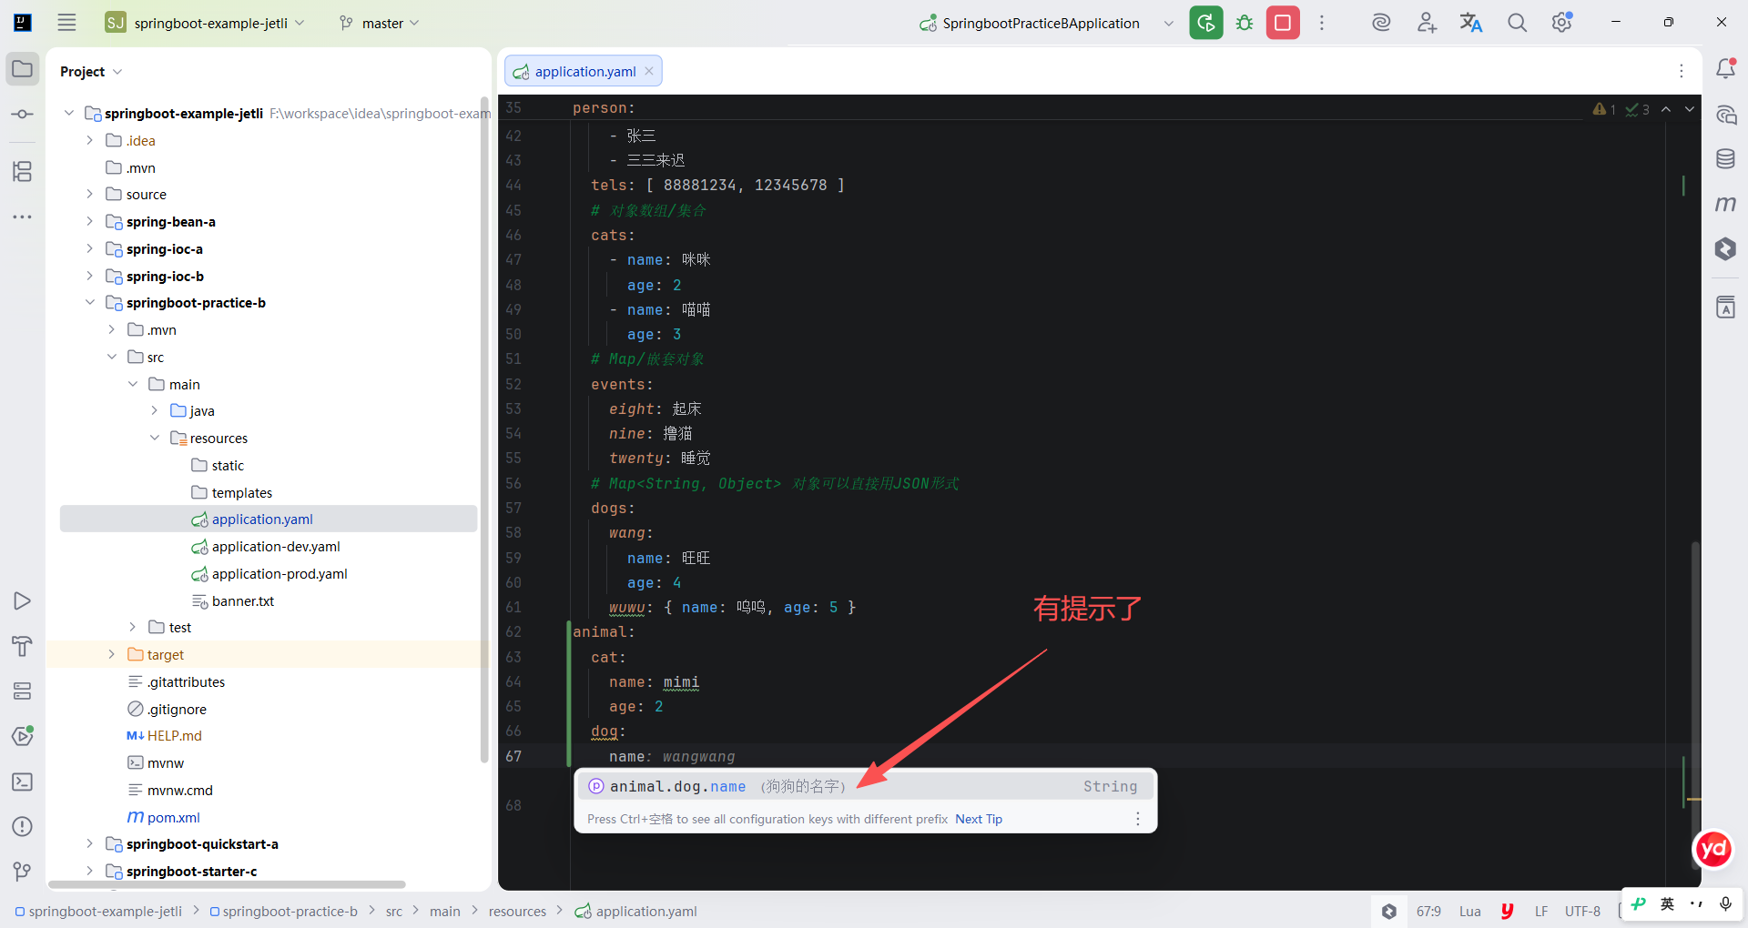The height and width of the screenshot is (928, 1748).
Task: Expand the test folder
Action: coord(133,628)
